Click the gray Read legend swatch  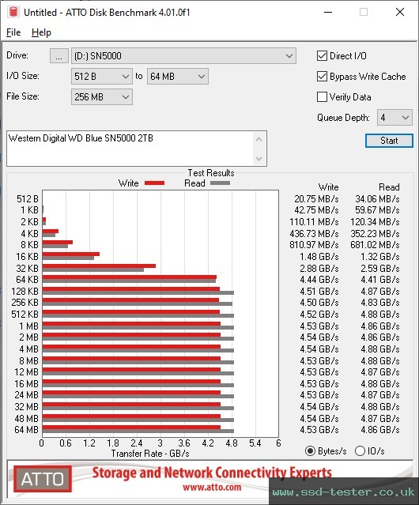[220, 183]
